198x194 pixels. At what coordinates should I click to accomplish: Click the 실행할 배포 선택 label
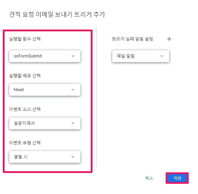coord(25,75)
